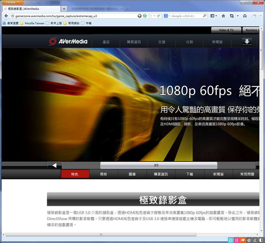Screen dimensions: 265x243
Task: Click the pink 注 input method icon
Action: (x=237, y=240)
